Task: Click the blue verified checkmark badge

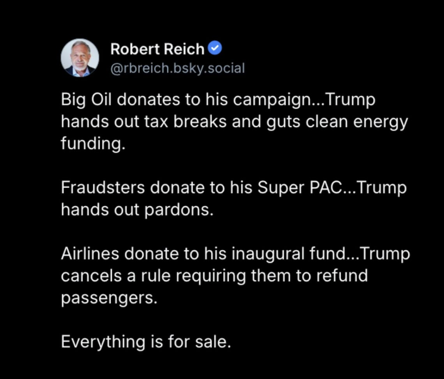Action: (x=215, y=48)
